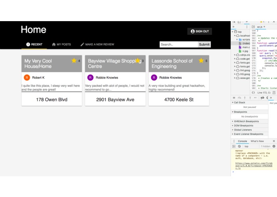Toggle Deactivate breakpoints icon
Screen dimensions: 277x197
click(x=263, y=98)
